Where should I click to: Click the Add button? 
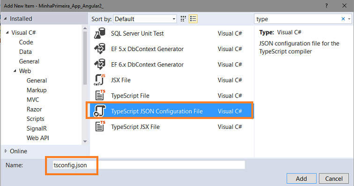(x=302, y=179)
